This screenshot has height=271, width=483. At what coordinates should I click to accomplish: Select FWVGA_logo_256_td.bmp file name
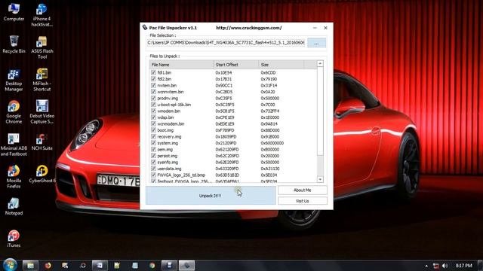pos(181,175)
